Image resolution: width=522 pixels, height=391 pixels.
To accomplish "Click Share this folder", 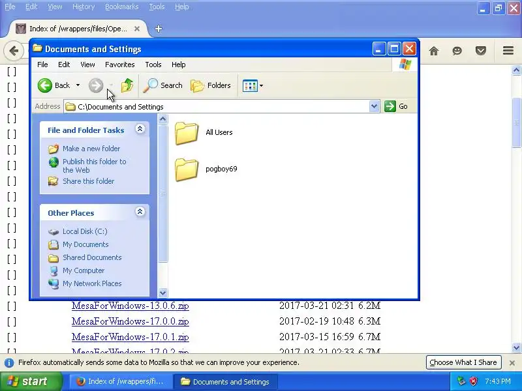I will click(x=88, y=181).
